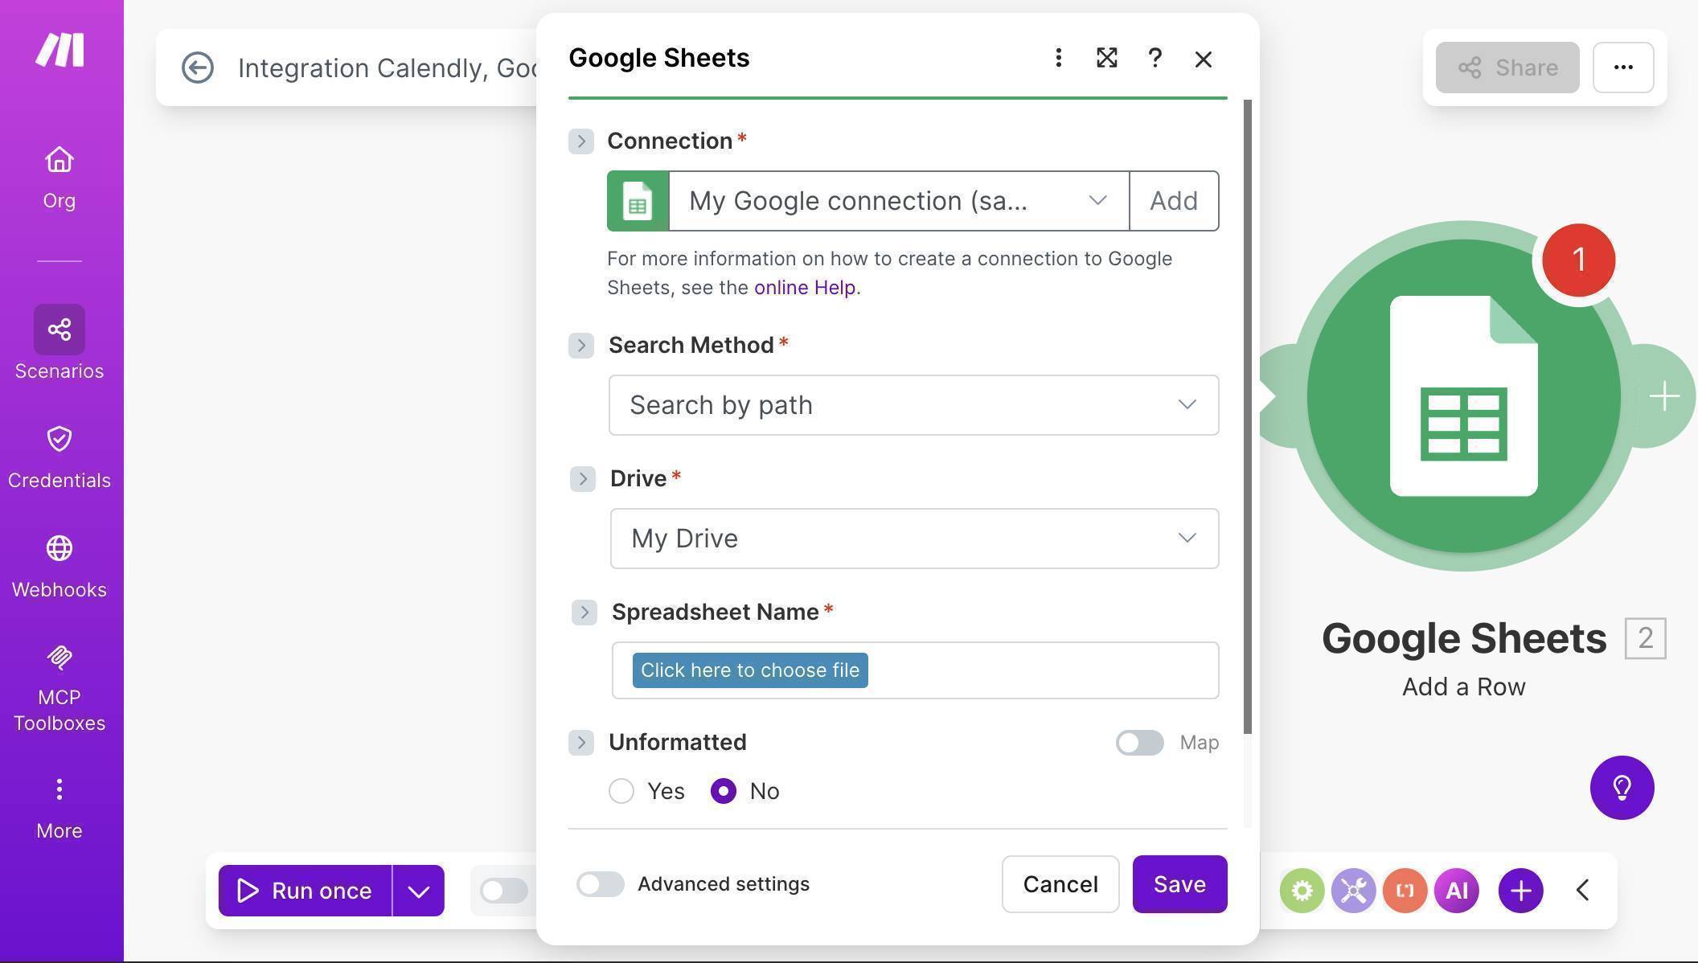Select Yes for the Unformatted option
1698x963 pixels.
[621, 791]
